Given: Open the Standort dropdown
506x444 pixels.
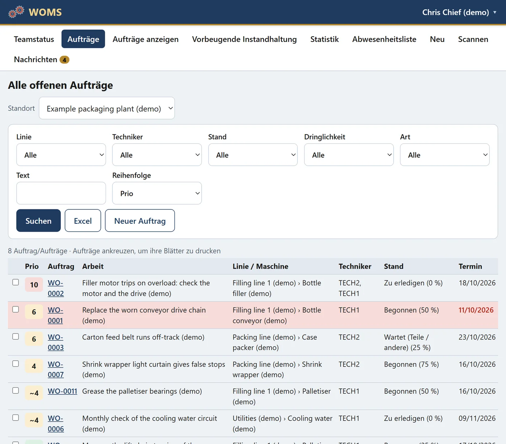Looking at the screenshot, I should [107, 108].
